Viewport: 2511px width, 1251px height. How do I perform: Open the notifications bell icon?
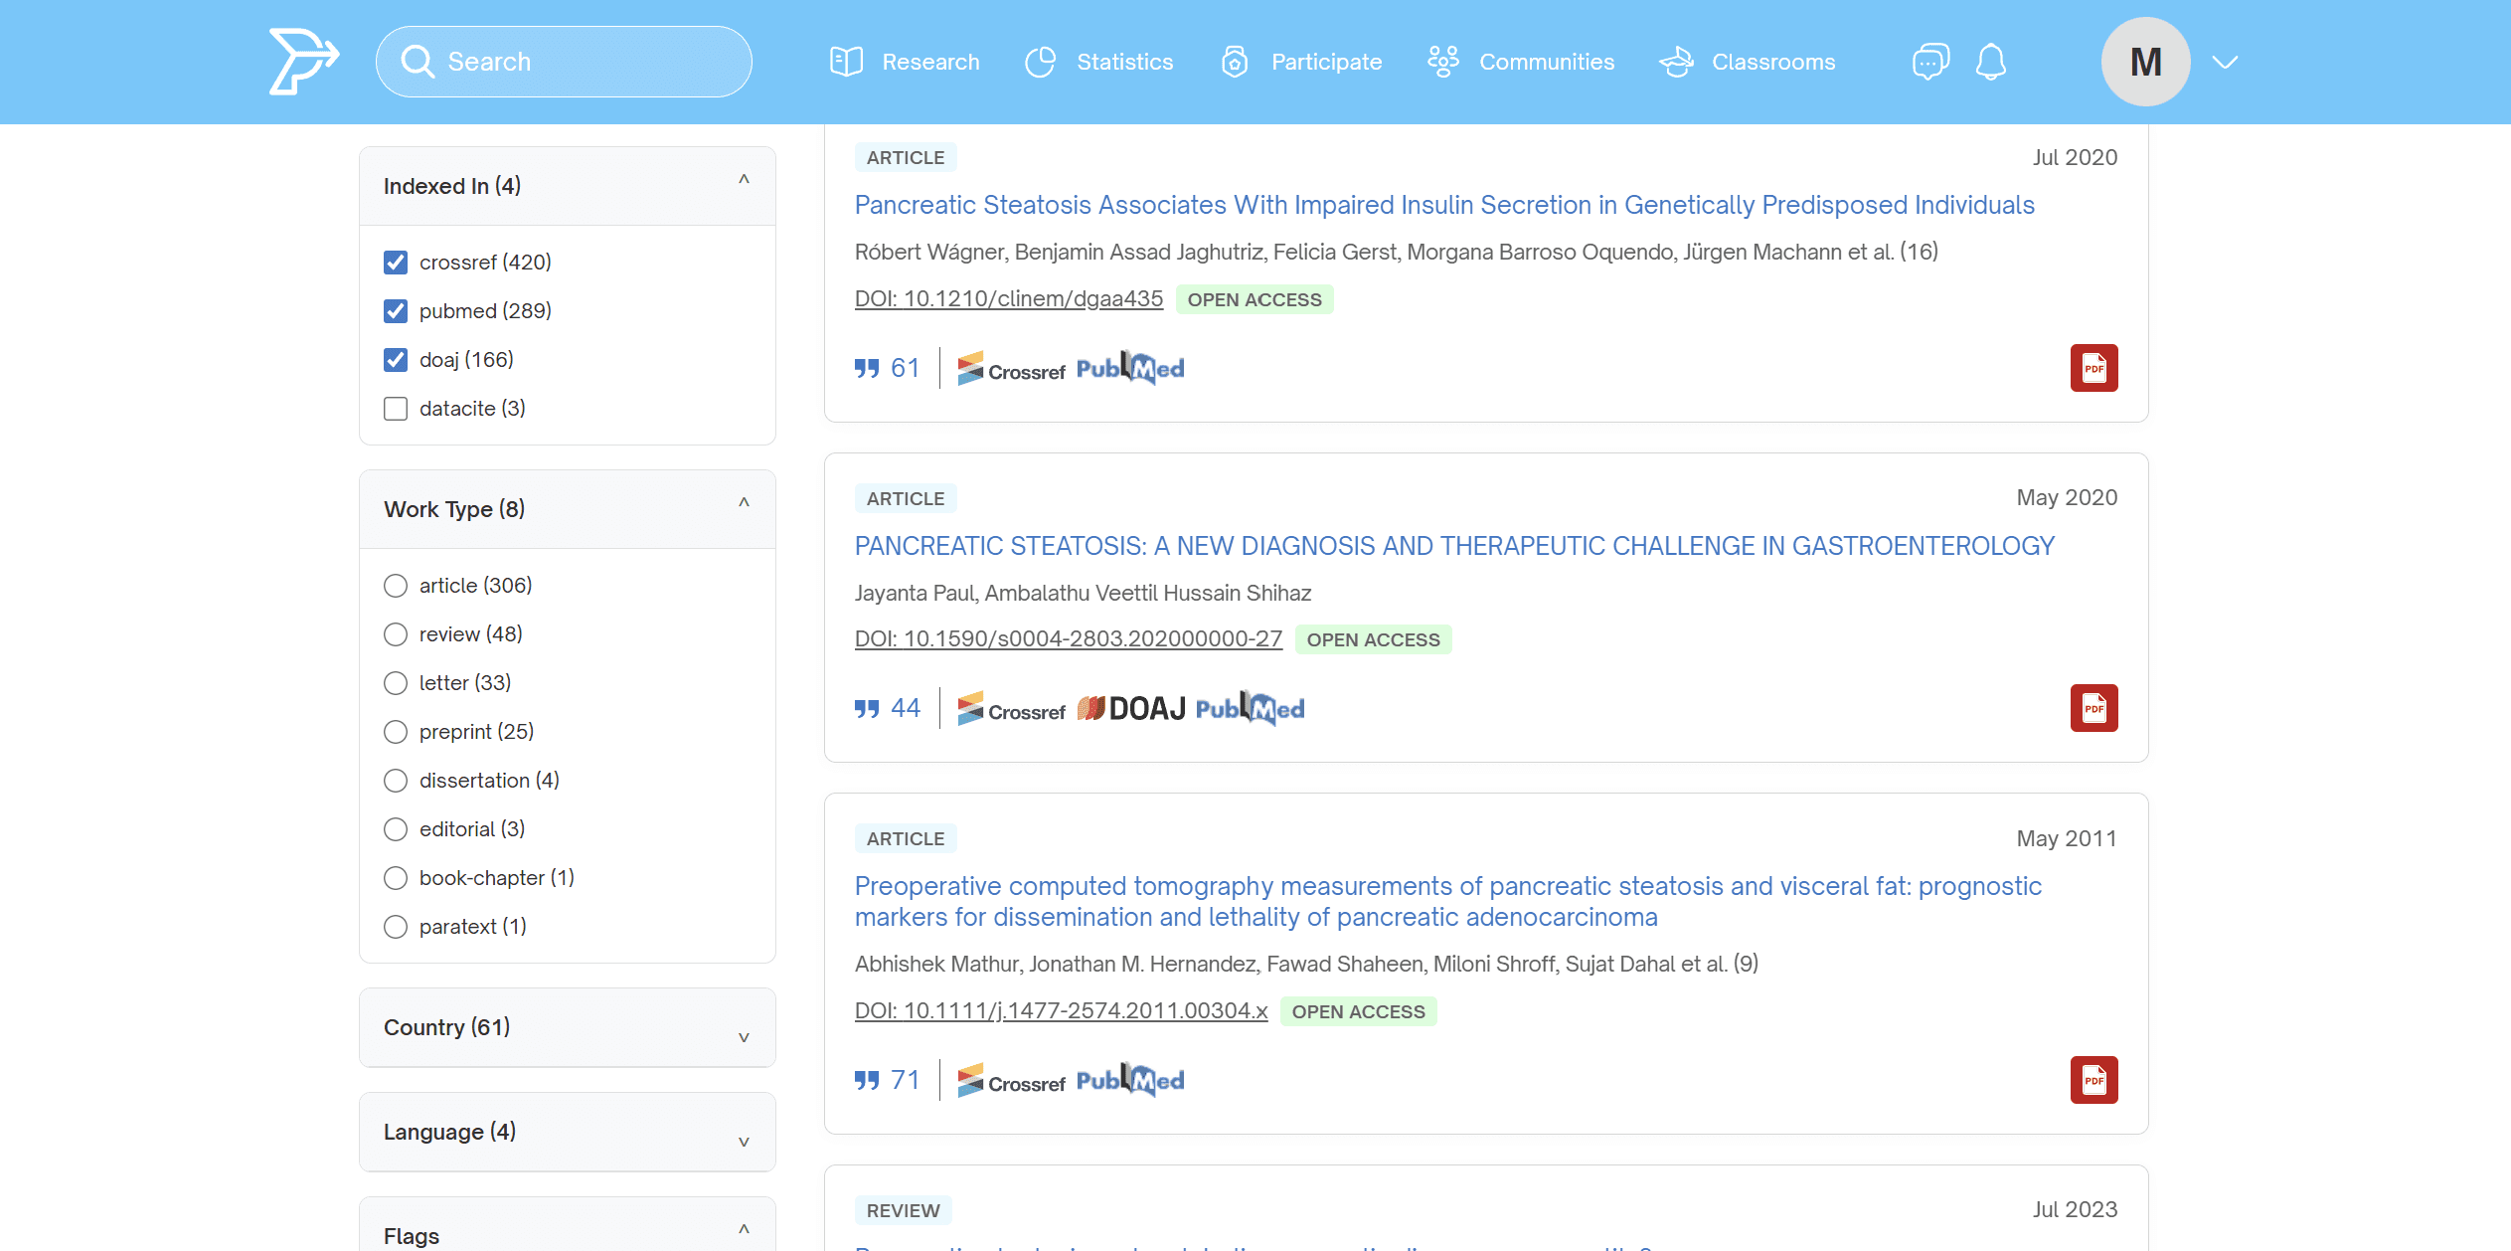1990,62
